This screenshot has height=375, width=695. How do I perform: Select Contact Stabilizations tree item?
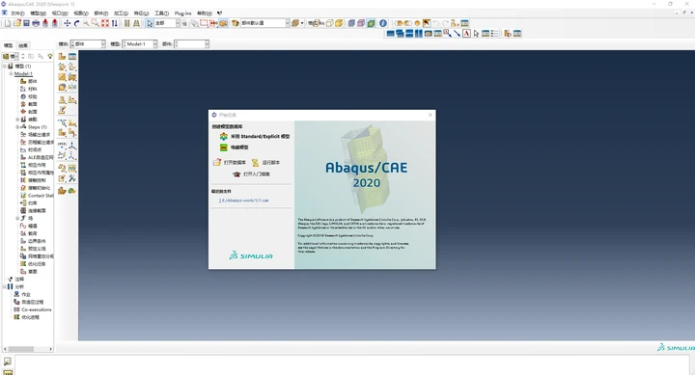pyautogui.click(x=41, y=196)
